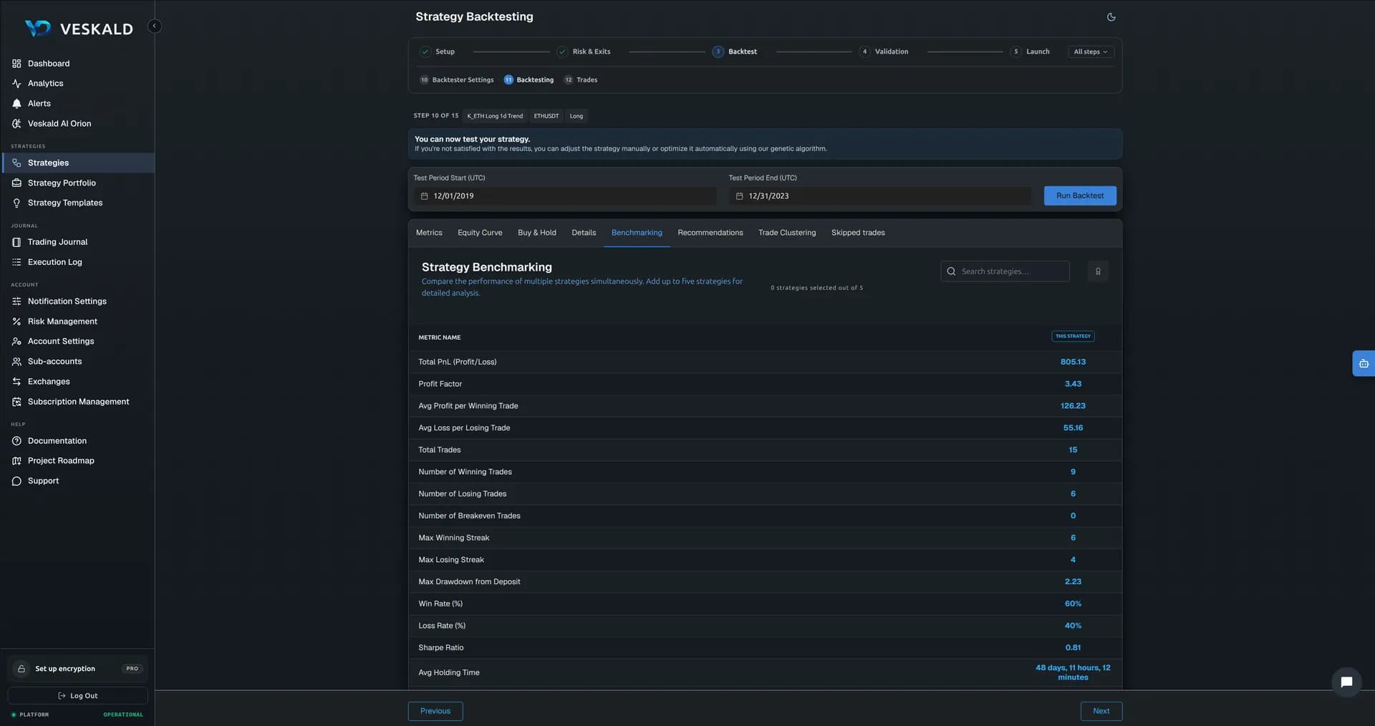Click Total PnL value 805.13

tap(1073, 362)
